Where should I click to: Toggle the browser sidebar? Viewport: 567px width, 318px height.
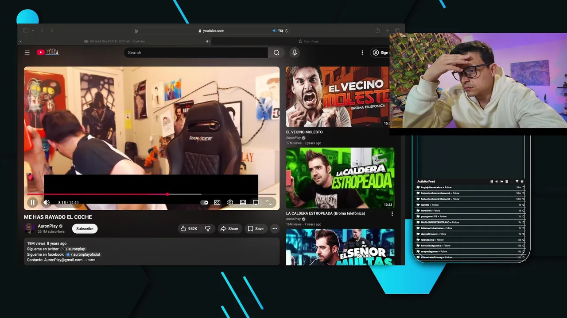25,30
